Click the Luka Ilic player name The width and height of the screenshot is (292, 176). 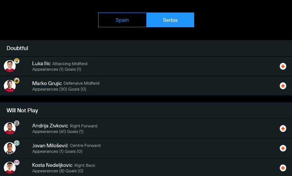tap(41, 64)
